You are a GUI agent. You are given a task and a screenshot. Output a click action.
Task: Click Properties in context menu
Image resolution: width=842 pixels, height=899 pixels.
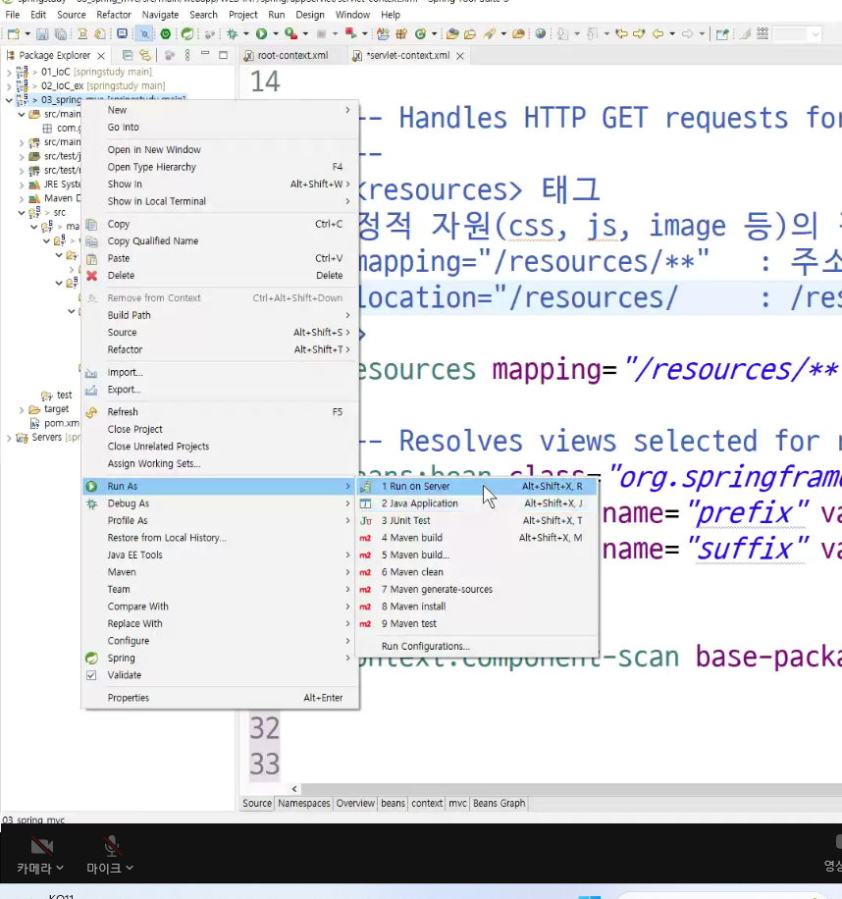point(220,698)
